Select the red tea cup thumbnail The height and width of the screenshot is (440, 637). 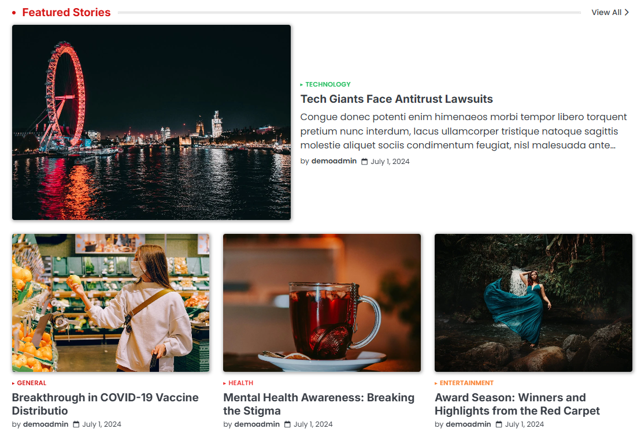click(x=322, y=303)
